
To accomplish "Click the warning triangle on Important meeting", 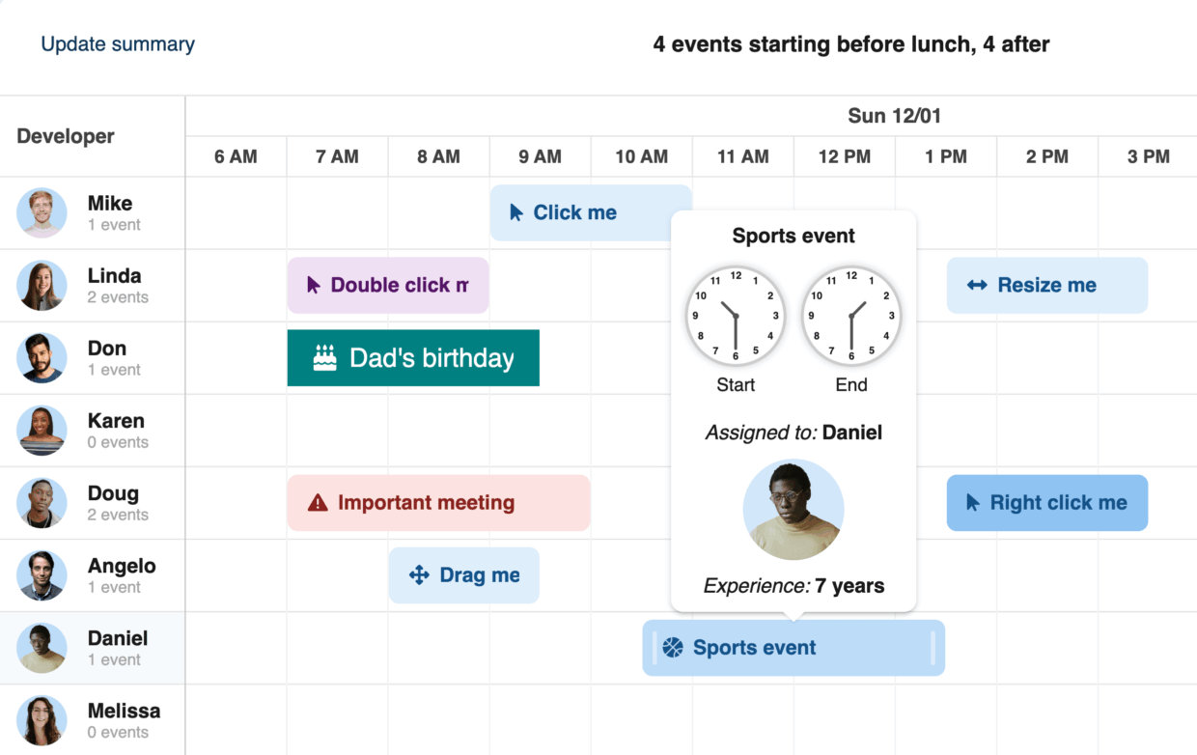I will 318,503.
